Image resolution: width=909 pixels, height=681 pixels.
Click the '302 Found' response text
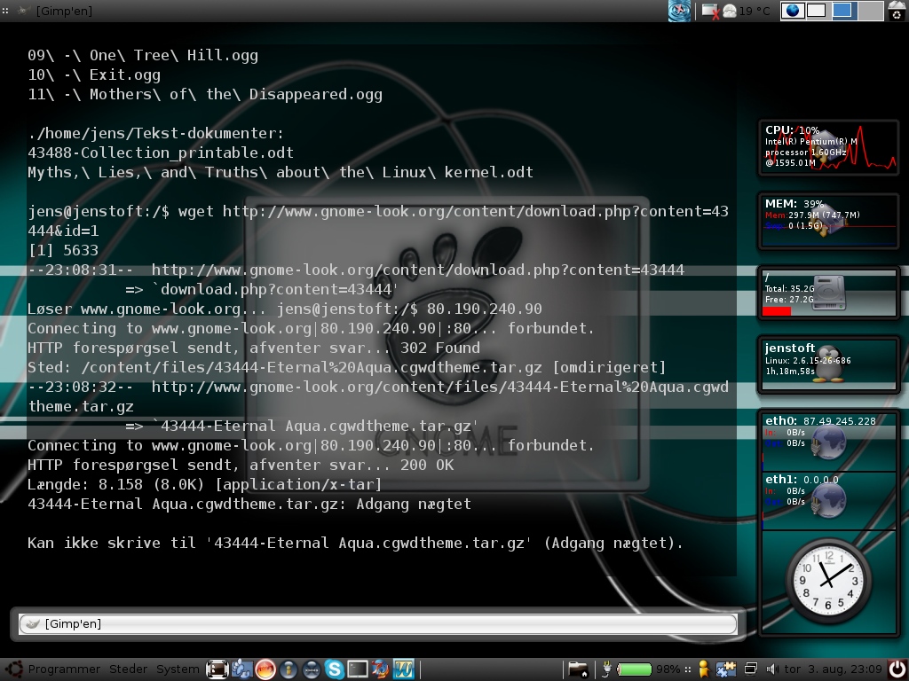click(440, 348)
